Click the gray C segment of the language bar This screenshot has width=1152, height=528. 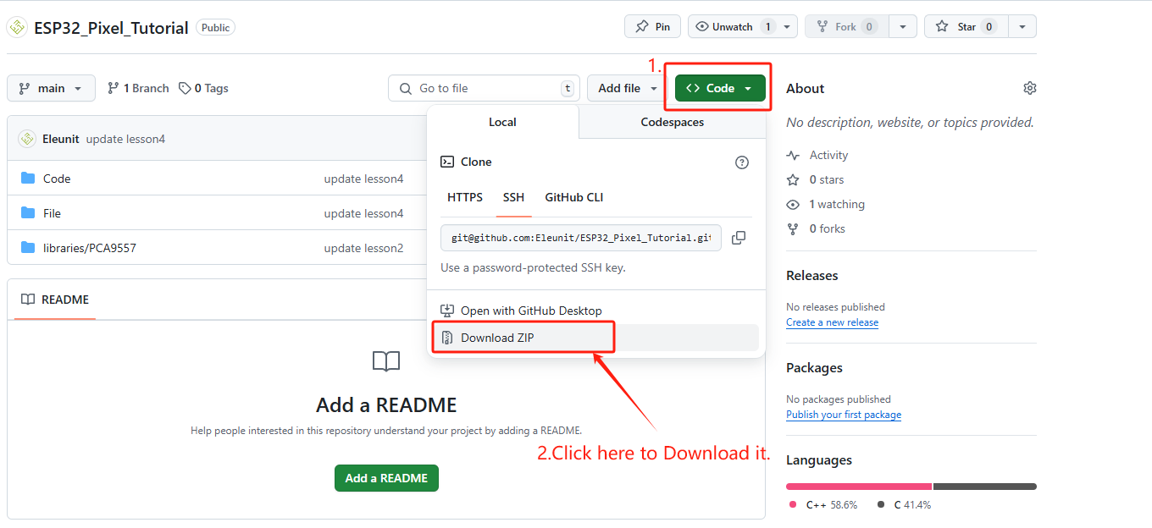pos(985,487)
